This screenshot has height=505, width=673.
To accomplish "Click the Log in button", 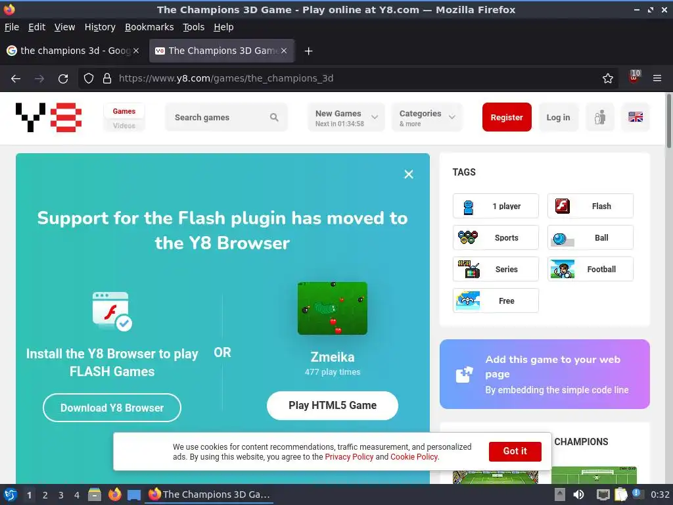I will 558,117.
